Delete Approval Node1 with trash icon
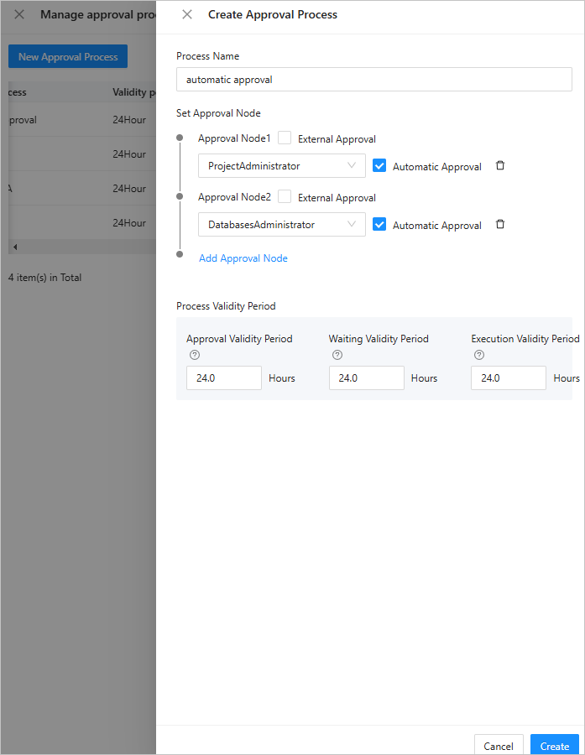This screenshot has height=755, width=585. tap(500, 166)
